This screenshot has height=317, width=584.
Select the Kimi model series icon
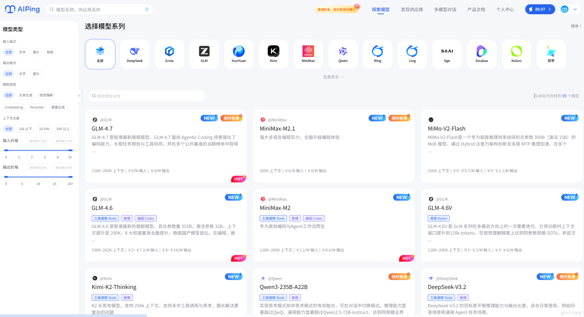(x=273, y=53)
